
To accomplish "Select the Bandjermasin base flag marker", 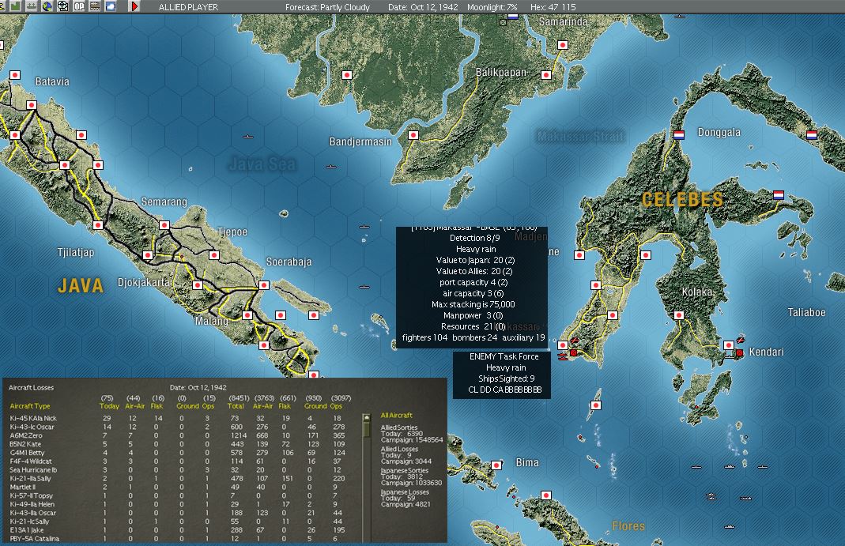I will 413,135.
